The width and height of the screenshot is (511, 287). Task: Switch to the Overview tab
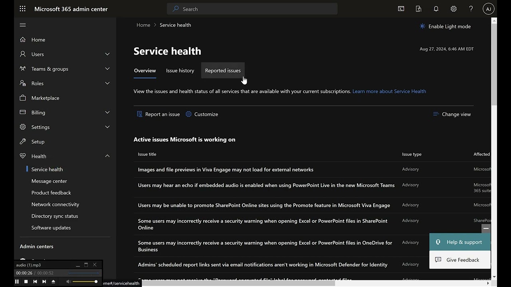[x=145, y=71]
